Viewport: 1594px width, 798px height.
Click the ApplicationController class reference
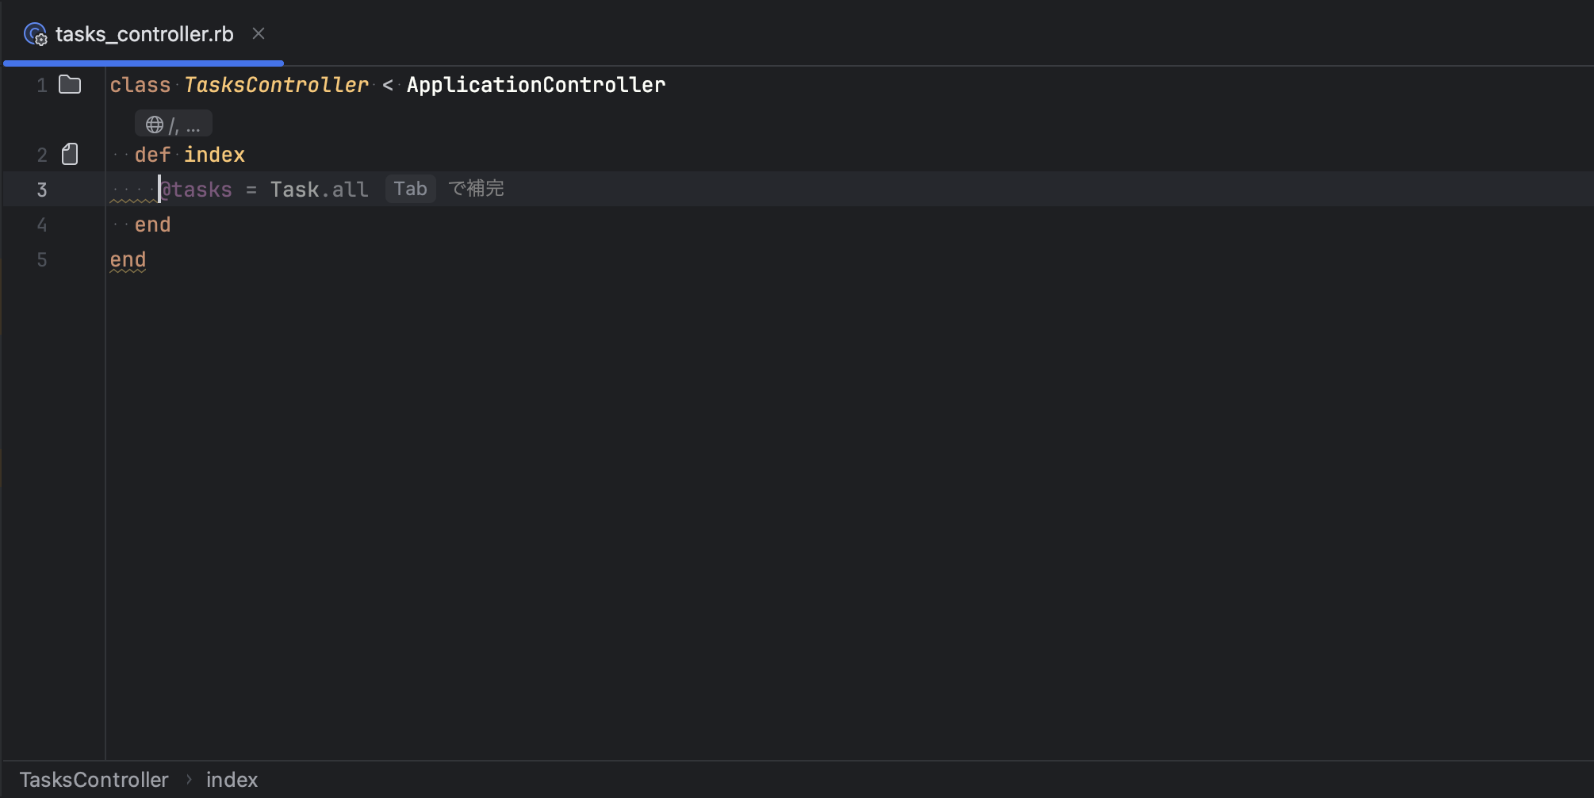click(536, 85)
